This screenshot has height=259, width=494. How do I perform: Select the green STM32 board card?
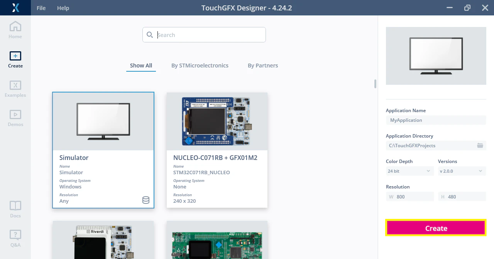(217, 240)
